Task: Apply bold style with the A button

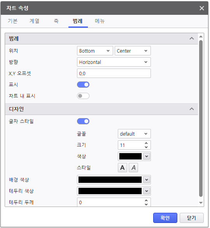Action: 122,168
